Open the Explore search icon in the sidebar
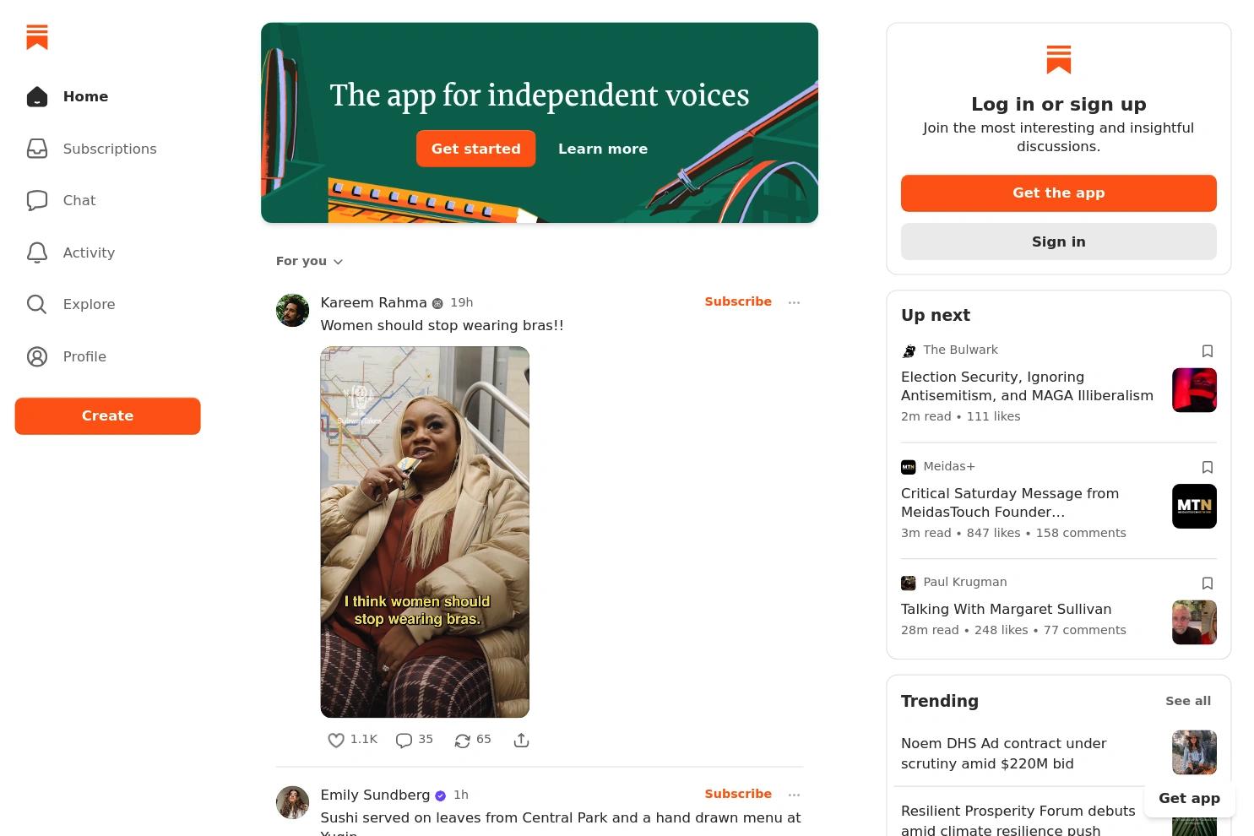Screen dimensions: 1254x836 [37, 304]
